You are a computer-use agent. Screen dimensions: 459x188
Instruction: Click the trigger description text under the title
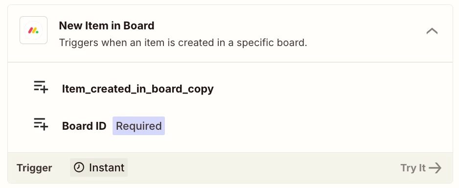(183, 43)
